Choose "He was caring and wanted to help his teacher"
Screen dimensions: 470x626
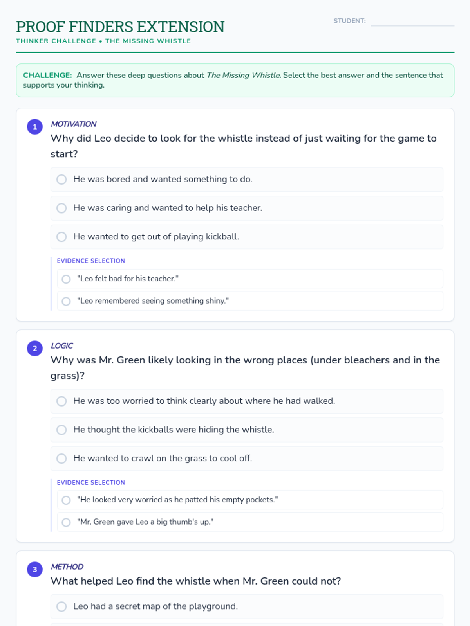[x=61, y=208]
